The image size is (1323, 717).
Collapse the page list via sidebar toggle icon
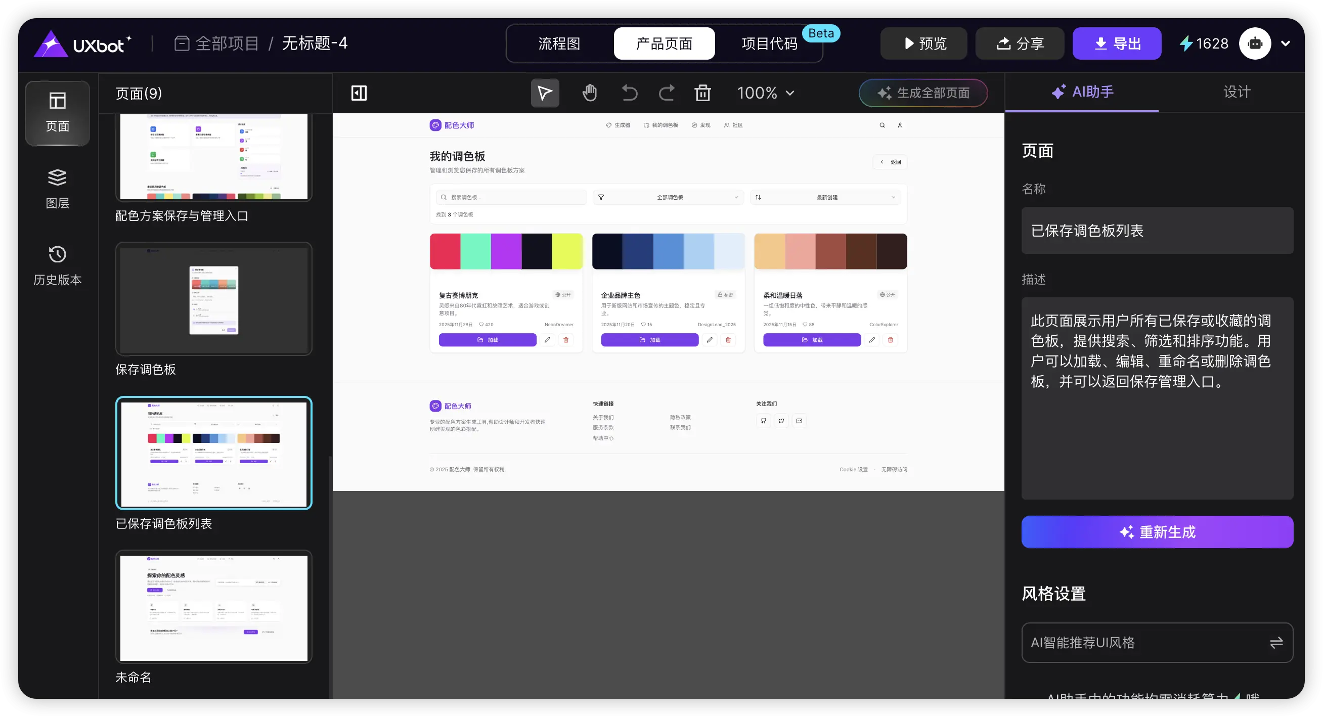(x=359, y=93)
